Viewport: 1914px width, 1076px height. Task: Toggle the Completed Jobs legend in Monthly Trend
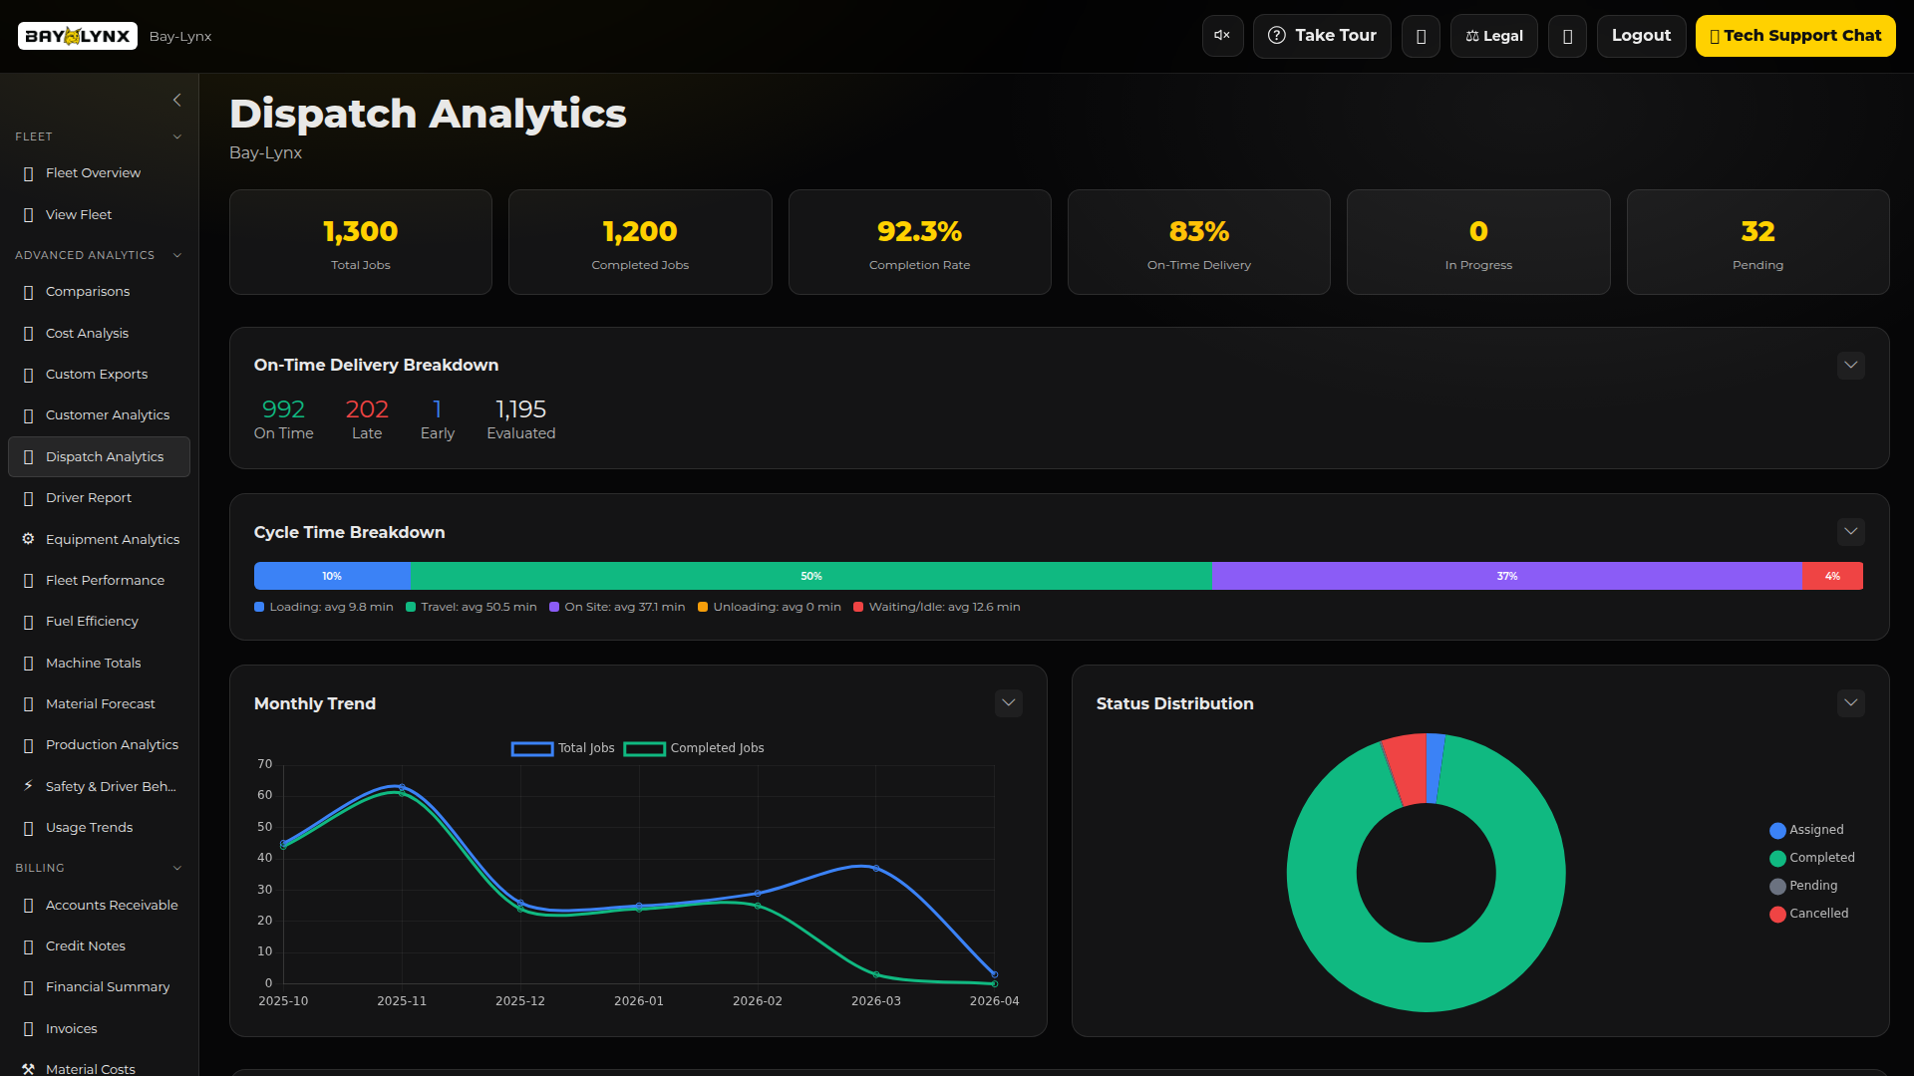(x=693, y=747)
